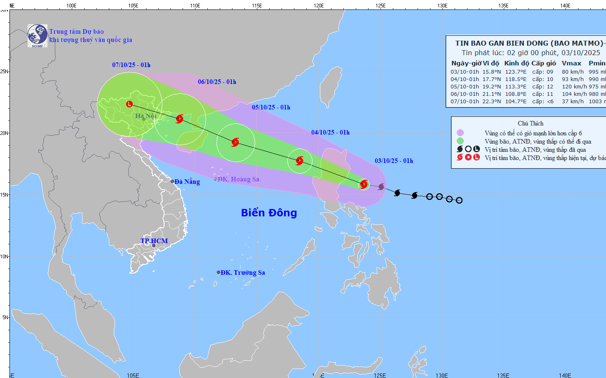Click the NCHMF logo in the map header

[x=38, y=36]
